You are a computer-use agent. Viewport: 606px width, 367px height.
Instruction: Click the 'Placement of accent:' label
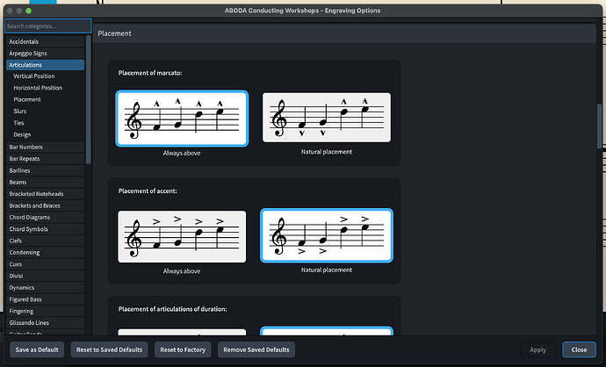pos(148,191)
